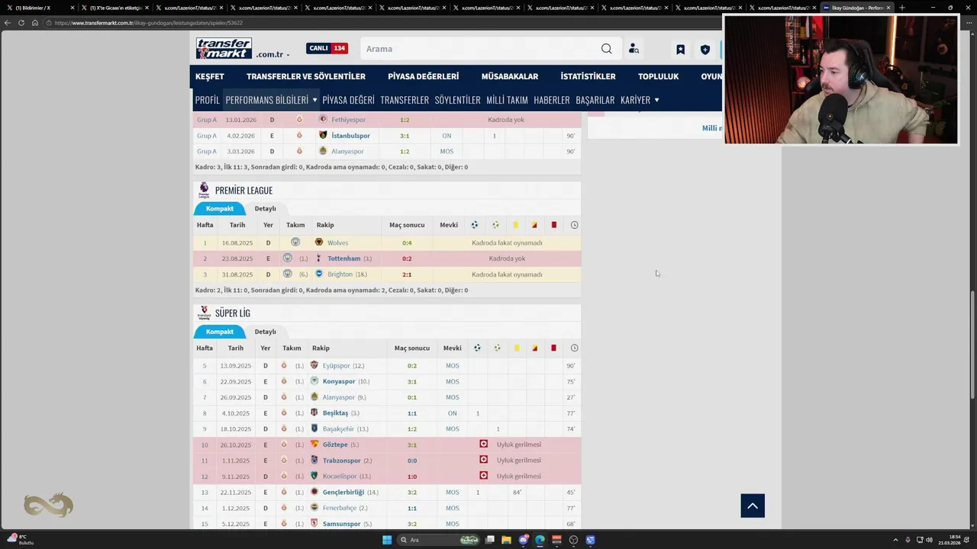Open the BAŞARILAR player tab
The height and width of the screenshot is (549, 977).
point(595,100)
